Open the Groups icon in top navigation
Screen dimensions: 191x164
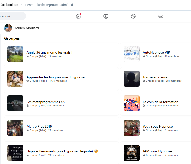[x=133, y=16]
